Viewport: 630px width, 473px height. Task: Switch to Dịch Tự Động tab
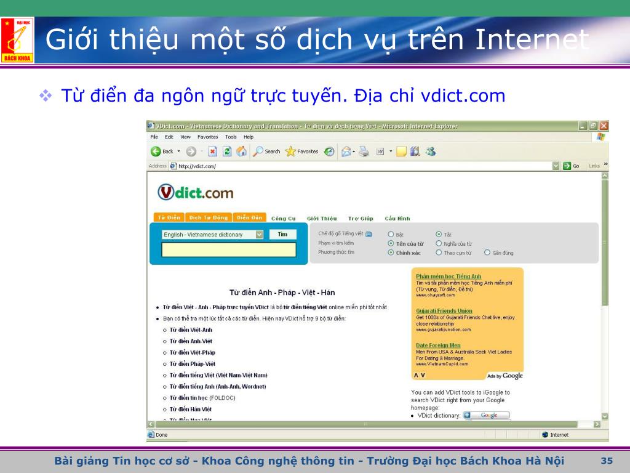[x=209, y=217]
